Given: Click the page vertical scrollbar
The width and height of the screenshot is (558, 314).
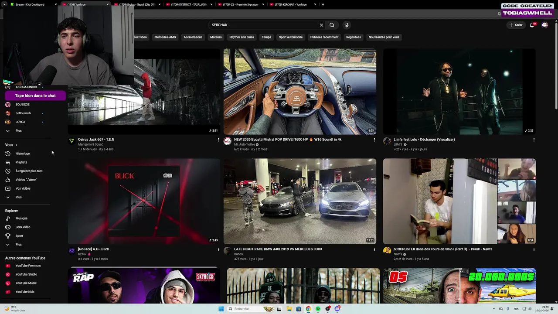Looking at the screenshot, I should (x=556, y=65).
